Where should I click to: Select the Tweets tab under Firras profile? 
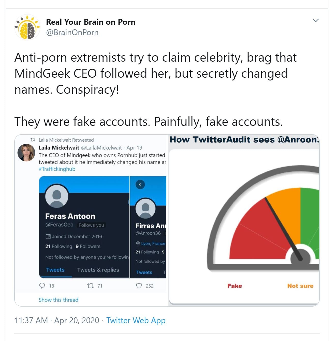tap(144, 272)
